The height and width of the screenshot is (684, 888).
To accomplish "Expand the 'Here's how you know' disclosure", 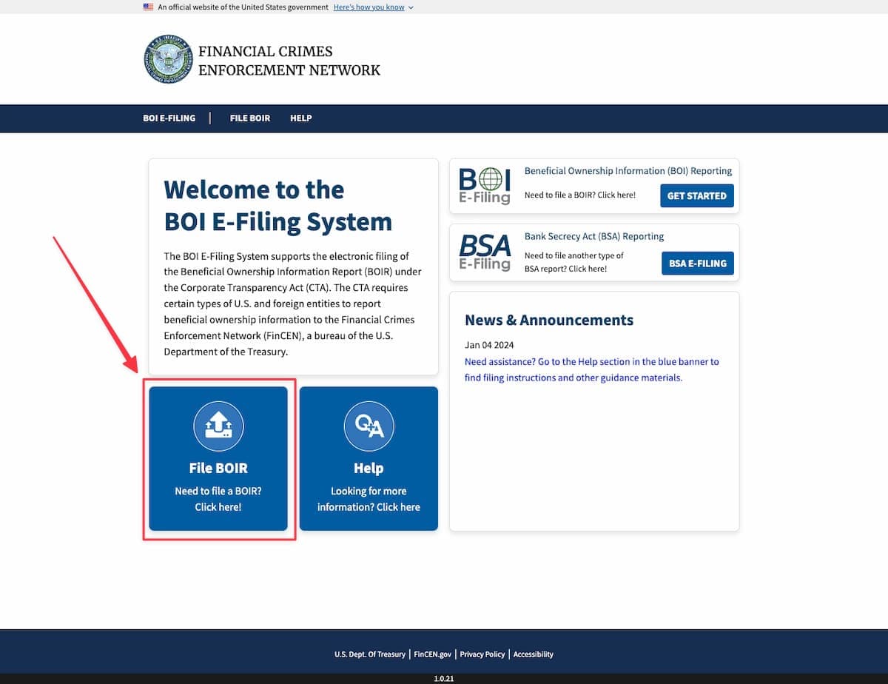I will click(368, 7).
